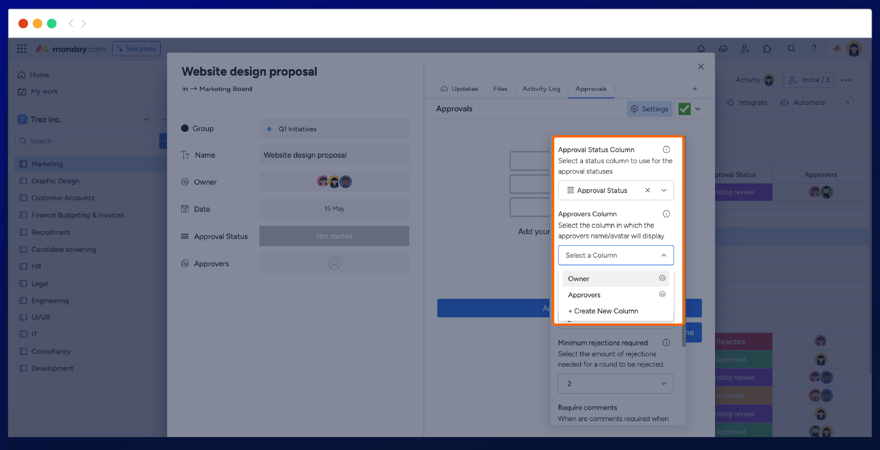880x450 pixels.
Task: Collapse the Select a Column dropdown
Action: point(664,255)
